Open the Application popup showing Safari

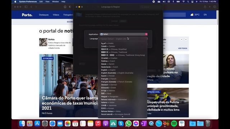[x=124, y=34]
